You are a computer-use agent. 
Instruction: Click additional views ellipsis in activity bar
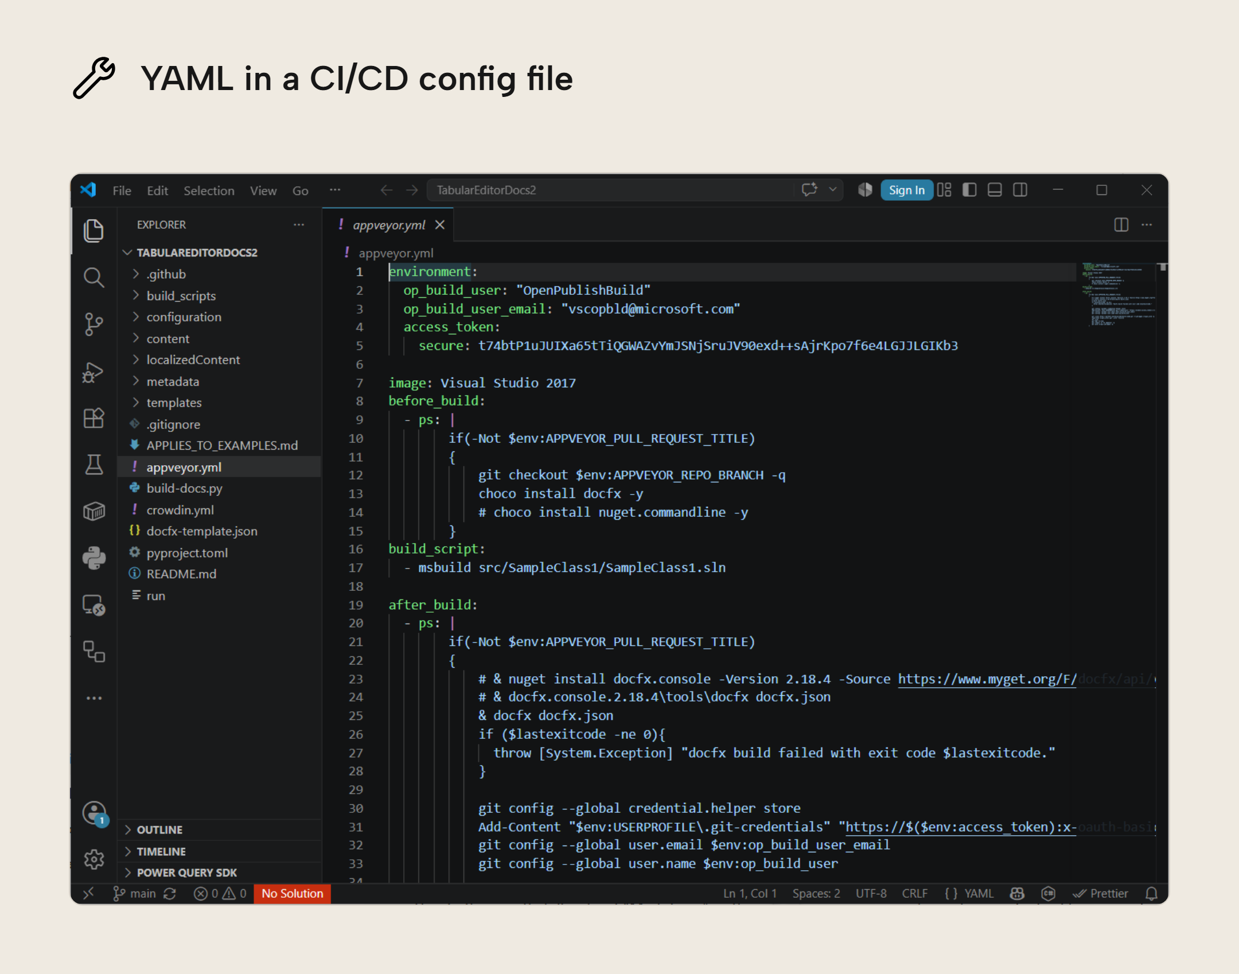click(x=93, y=698)
